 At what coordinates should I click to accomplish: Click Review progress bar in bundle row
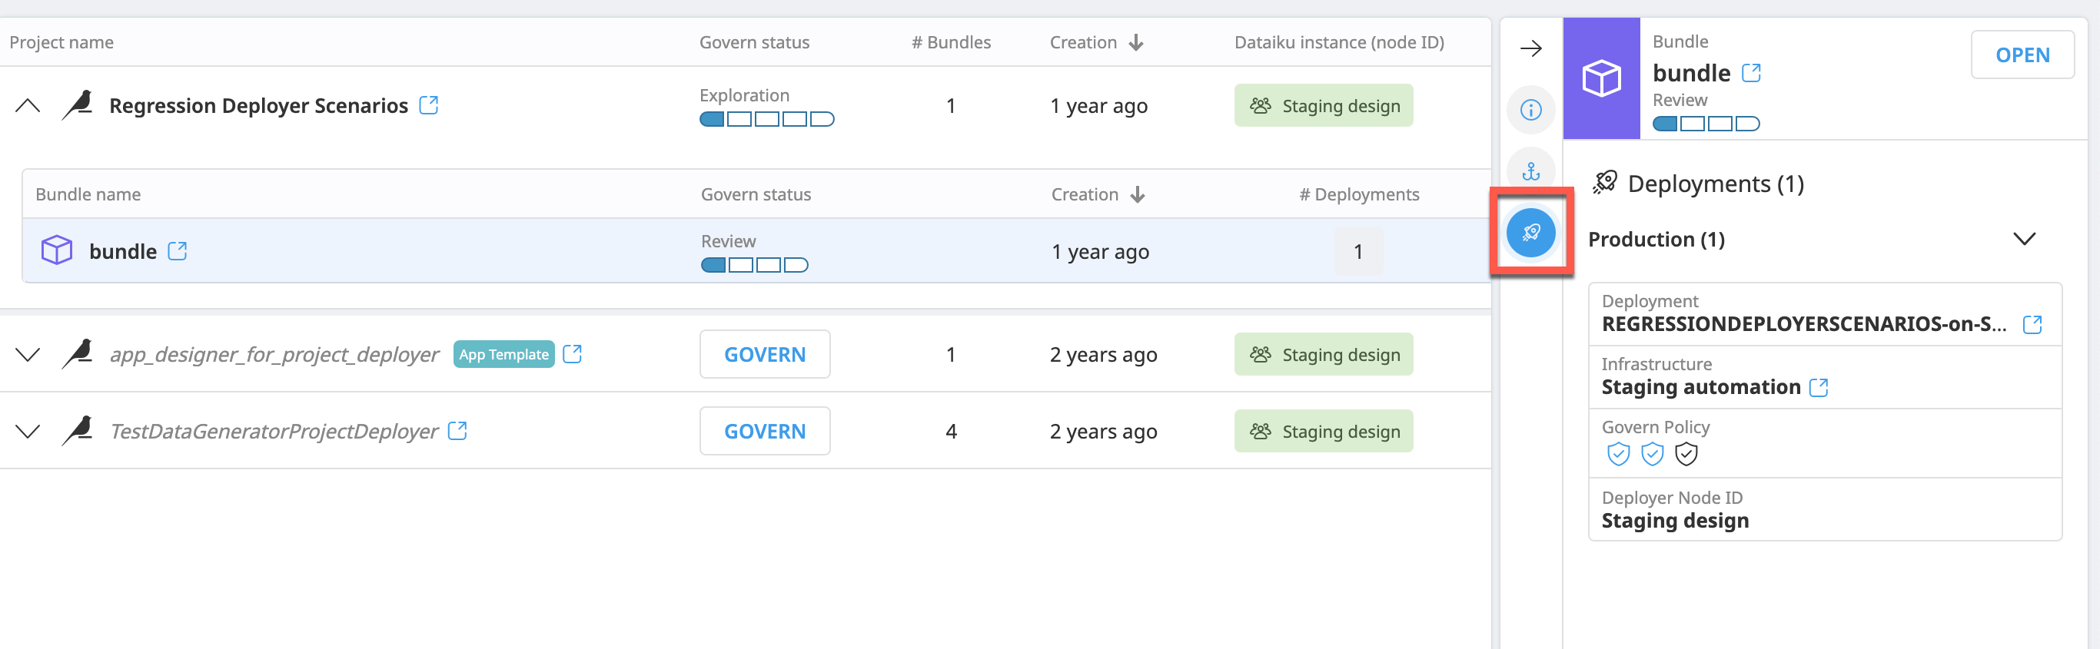click(754, 266)
